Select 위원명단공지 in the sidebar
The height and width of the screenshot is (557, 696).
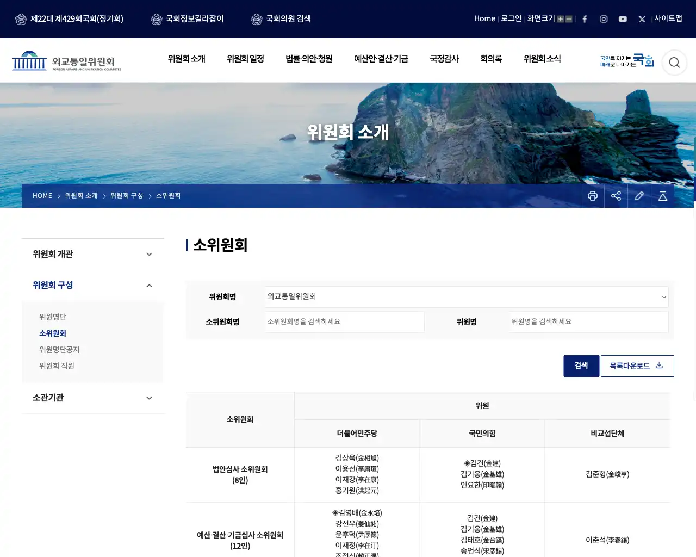[x=59, y=350]
